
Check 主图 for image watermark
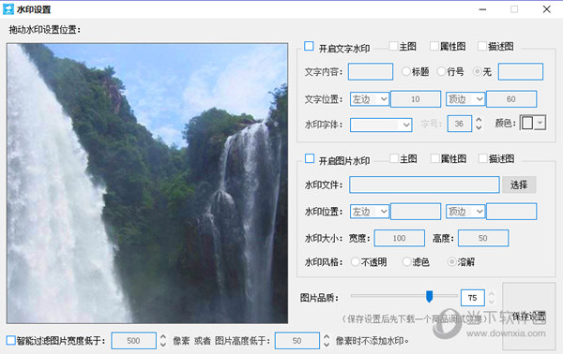click(394, 158)
